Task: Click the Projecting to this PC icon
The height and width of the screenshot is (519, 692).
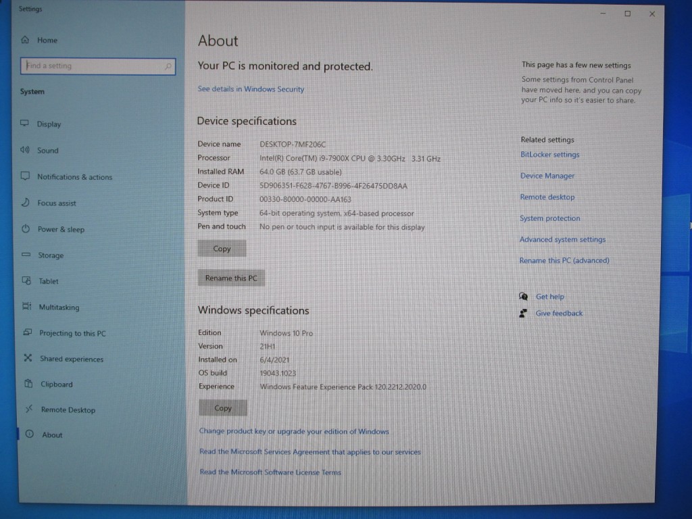Action: coord(27,332)
